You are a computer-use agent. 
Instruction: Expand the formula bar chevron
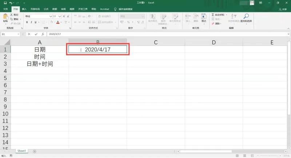coord(288,34)
